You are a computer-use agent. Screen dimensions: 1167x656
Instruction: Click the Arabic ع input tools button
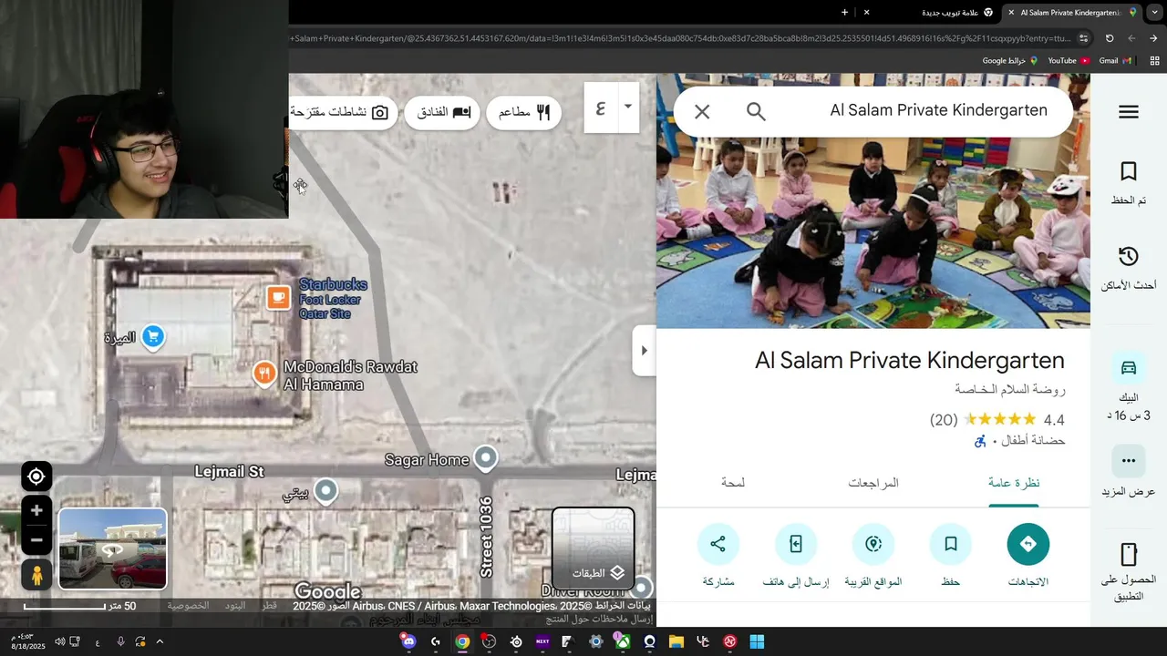click(x=601, y=108)
